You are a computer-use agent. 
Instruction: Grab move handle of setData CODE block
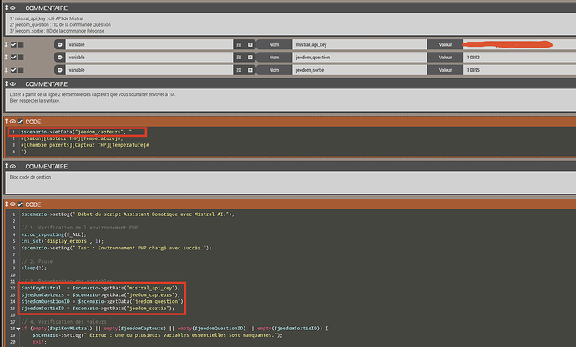click(x=6, y=122)
